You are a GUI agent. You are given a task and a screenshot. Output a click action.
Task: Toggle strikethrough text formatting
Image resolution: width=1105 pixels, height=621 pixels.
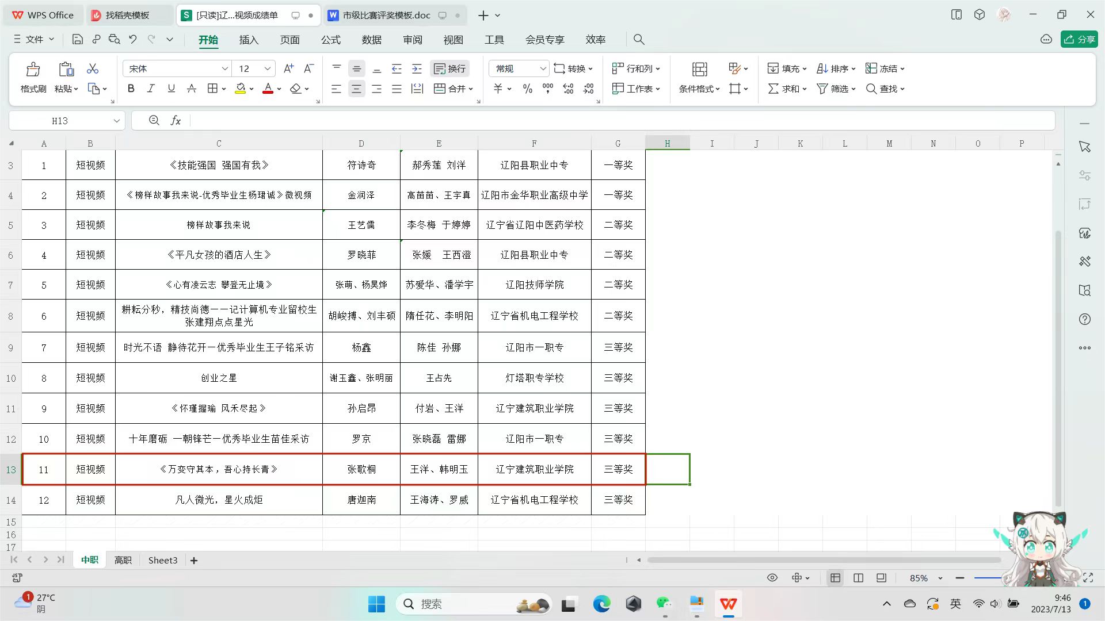click(192, 89)
